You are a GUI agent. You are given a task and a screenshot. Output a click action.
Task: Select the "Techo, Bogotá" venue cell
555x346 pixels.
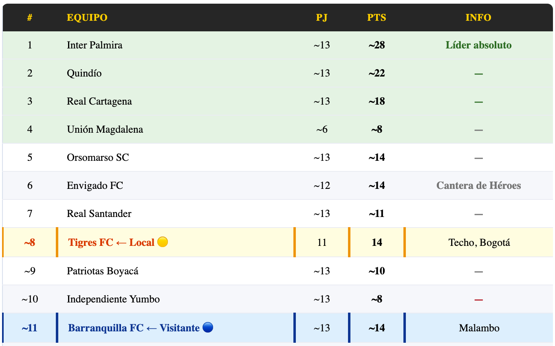click(x=479, y=243)
